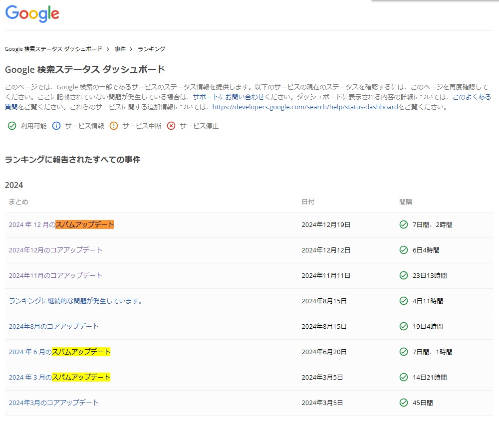499x423 pixels.
Task: Open the developers.google.com status-dashboard URL link
Action: (x=305, y=107)
